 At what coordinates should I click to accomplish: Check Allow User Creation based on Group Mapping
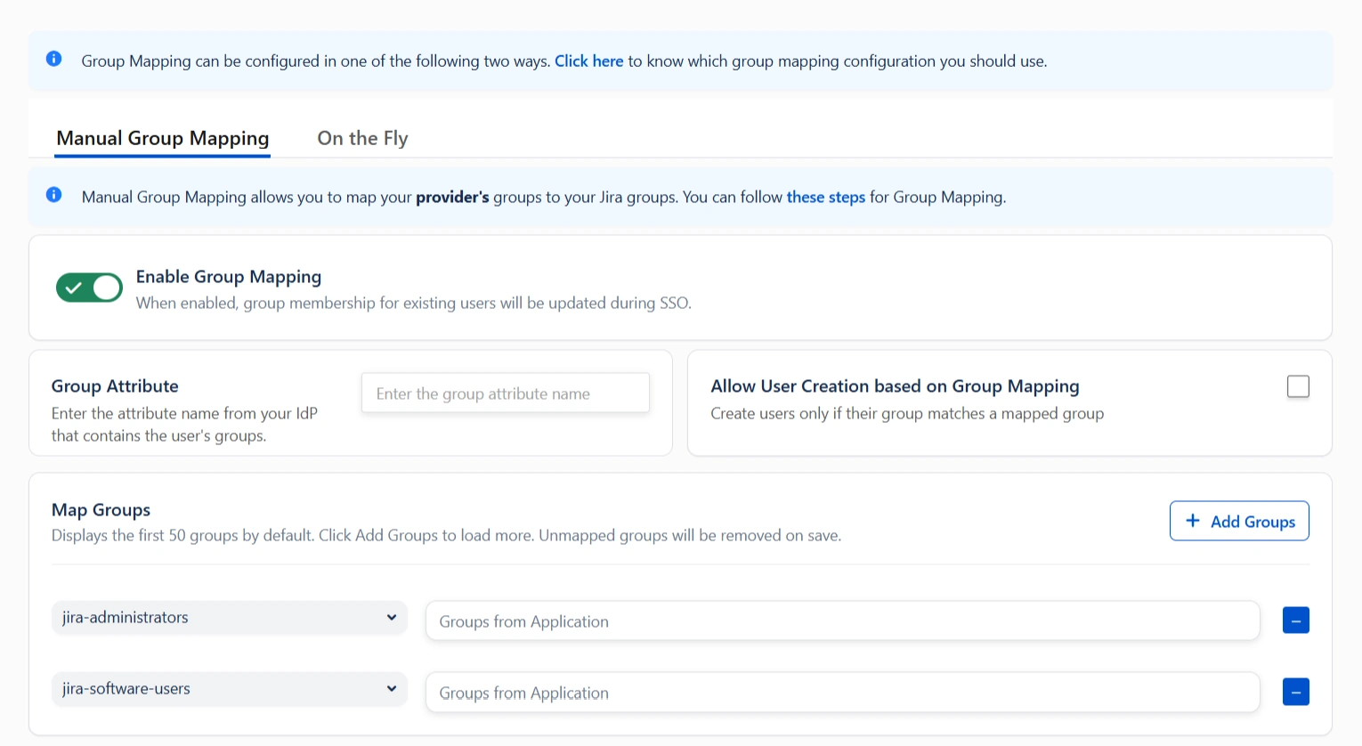[1298, 386]
